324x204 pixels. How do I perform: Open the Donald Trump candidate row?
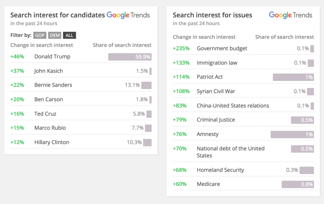coord(52,57)
